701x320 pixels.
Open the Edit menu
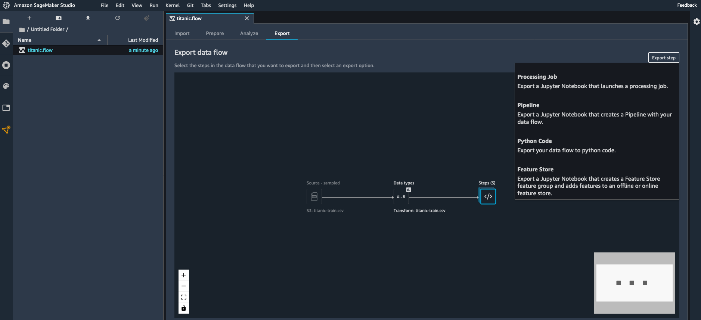pos(120,5)
